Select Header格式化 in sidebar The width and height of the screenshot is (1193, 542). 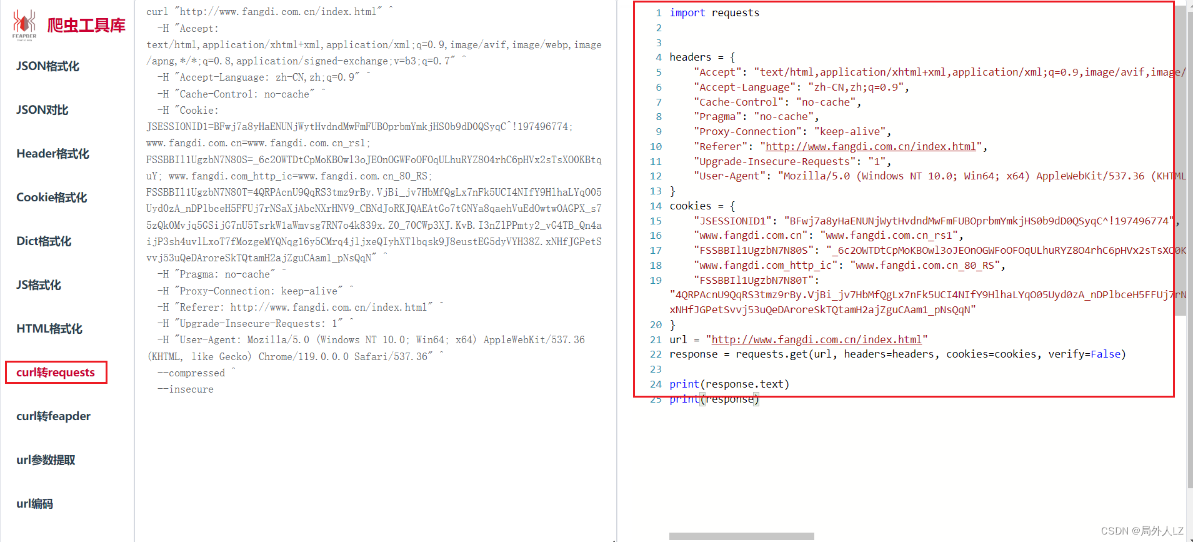pyautogui.click(x=52, y=154)
